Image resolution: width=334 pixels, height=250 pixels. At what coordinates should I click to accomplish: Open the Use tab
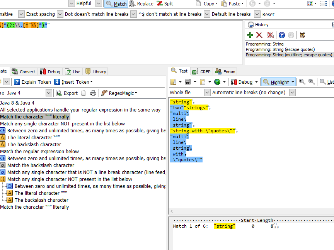tap(73, 72)
